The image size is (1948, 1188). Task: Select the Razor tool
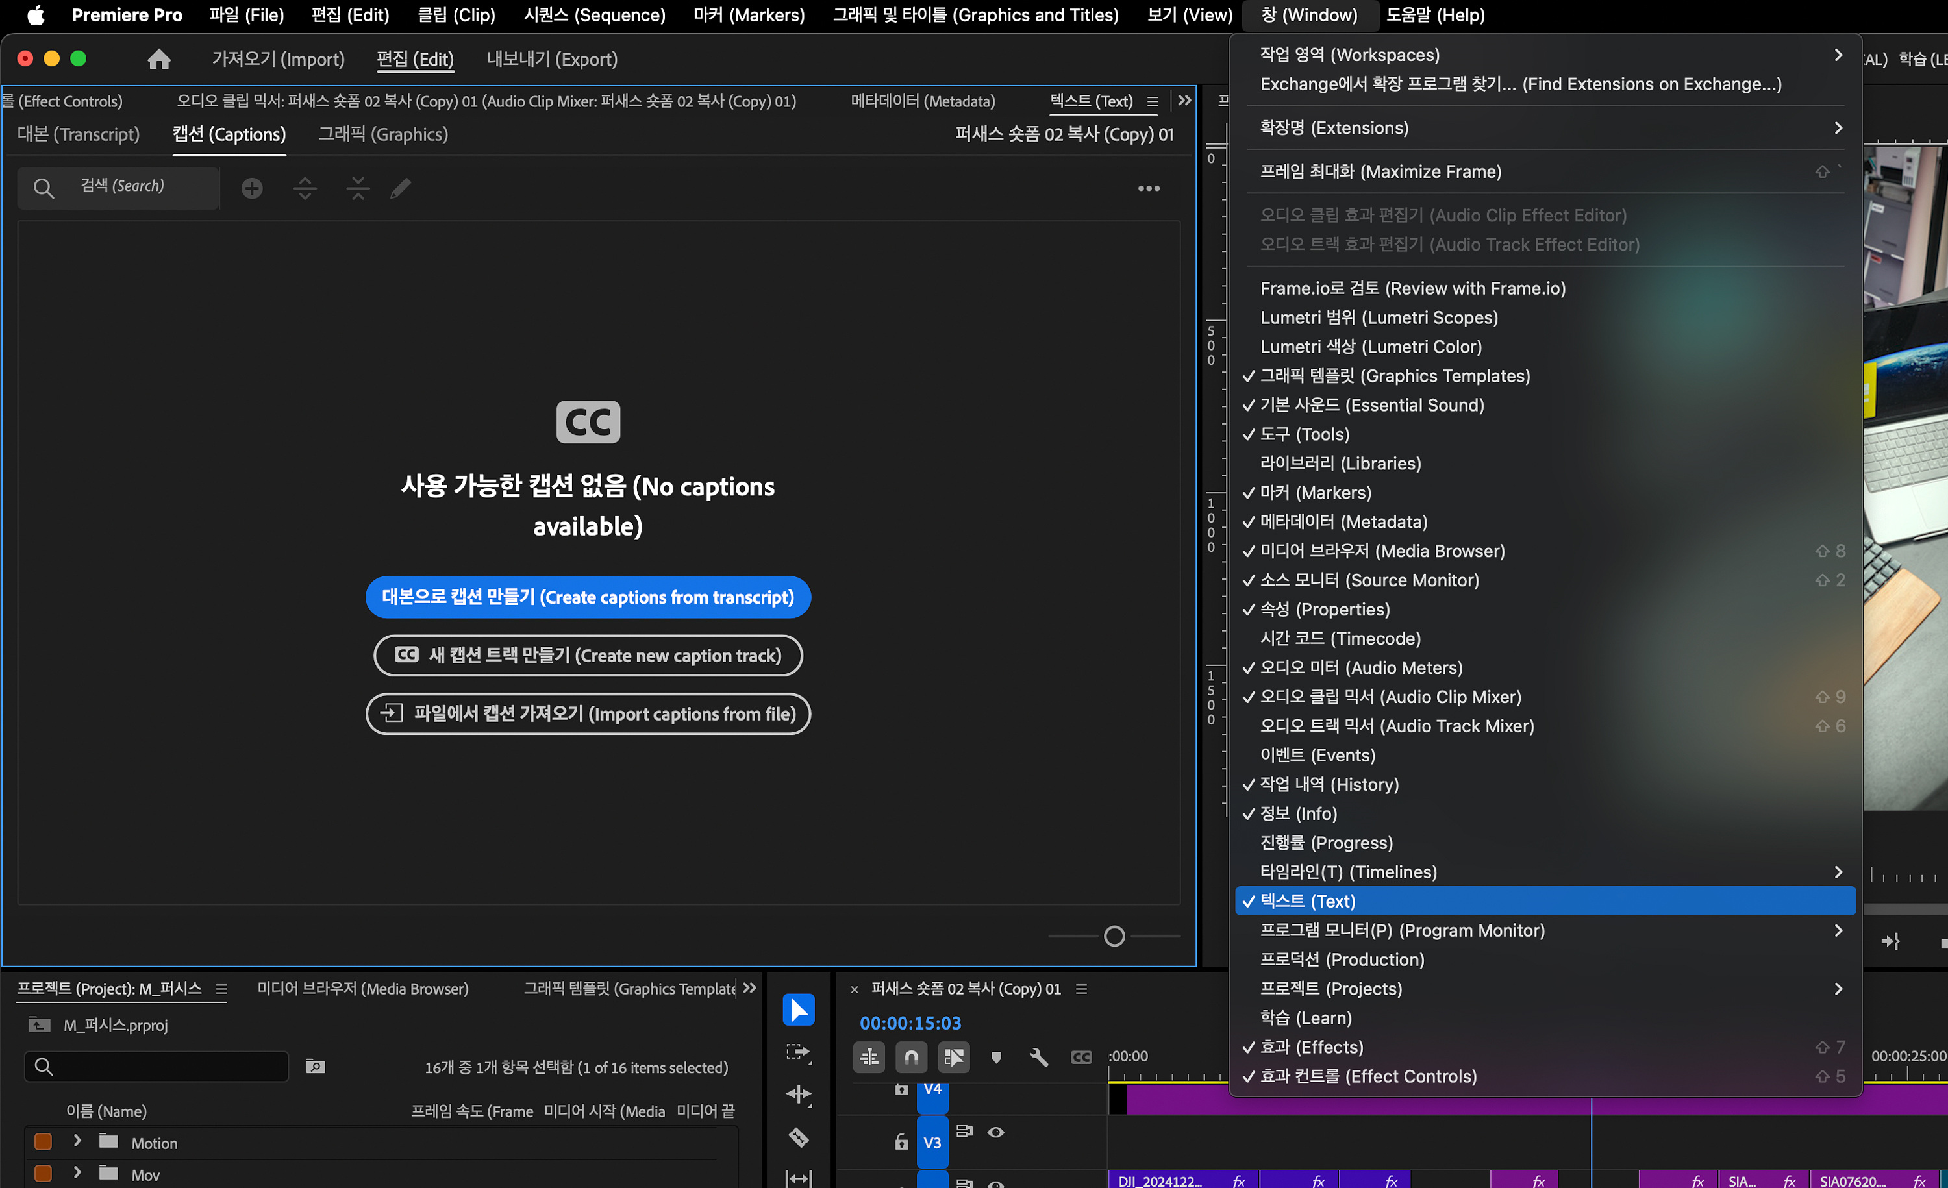[799, 1137]
